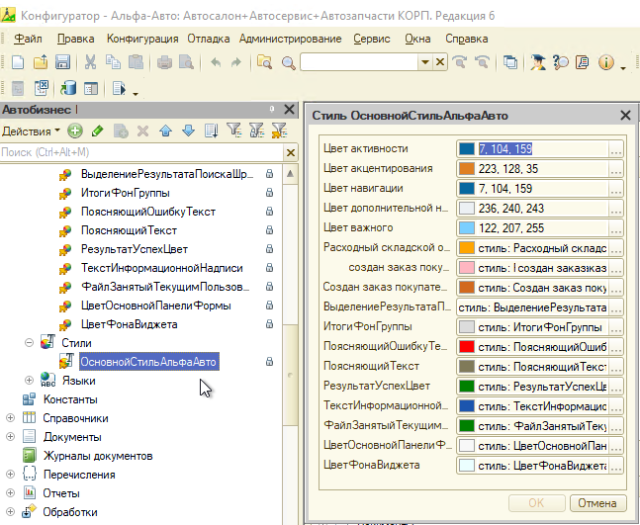Open the syntax assistant icon
Screen dimensions: 640x525
coord(537,62)
